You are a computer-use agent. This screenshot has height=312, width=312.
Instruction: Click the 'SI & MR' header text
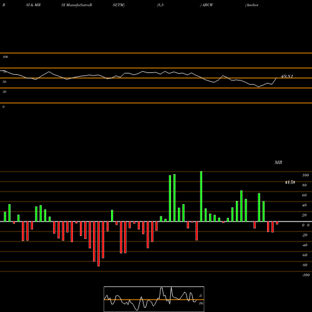click(x=33, y=5)
